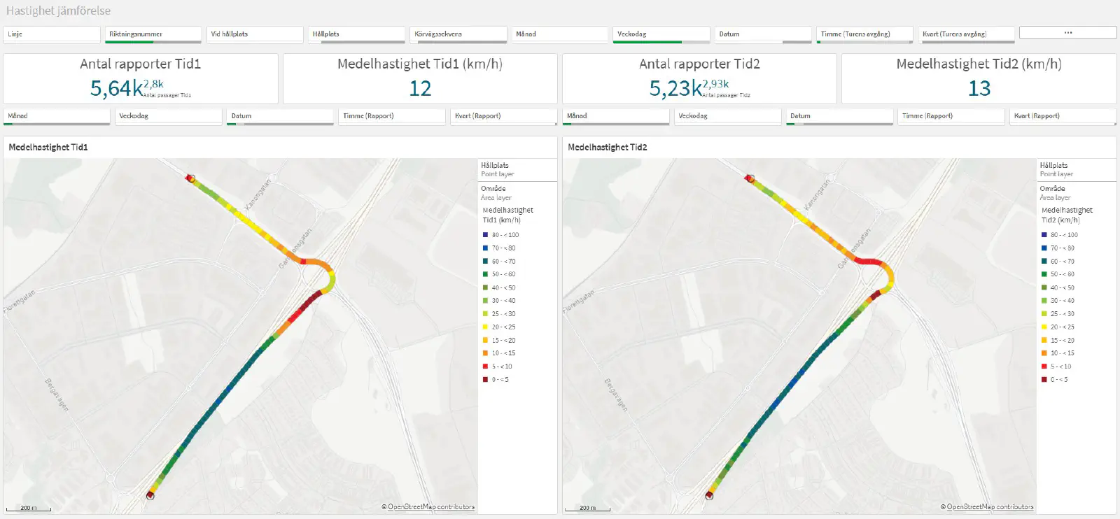Click the bottom stop marker on Tid2 map
The width and height of the screenshot is (1120, 519).
[x=709, y=495]
